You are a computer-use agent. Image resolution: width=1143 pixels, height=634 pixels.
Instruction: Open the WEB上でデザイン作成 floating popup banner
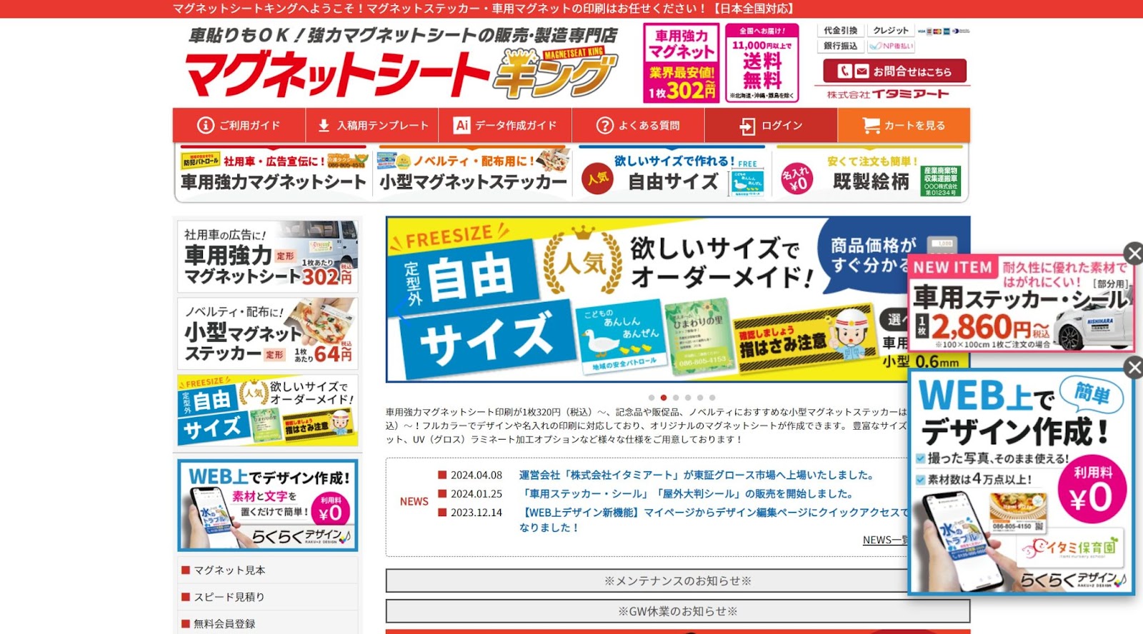(x=1021, y=483)
